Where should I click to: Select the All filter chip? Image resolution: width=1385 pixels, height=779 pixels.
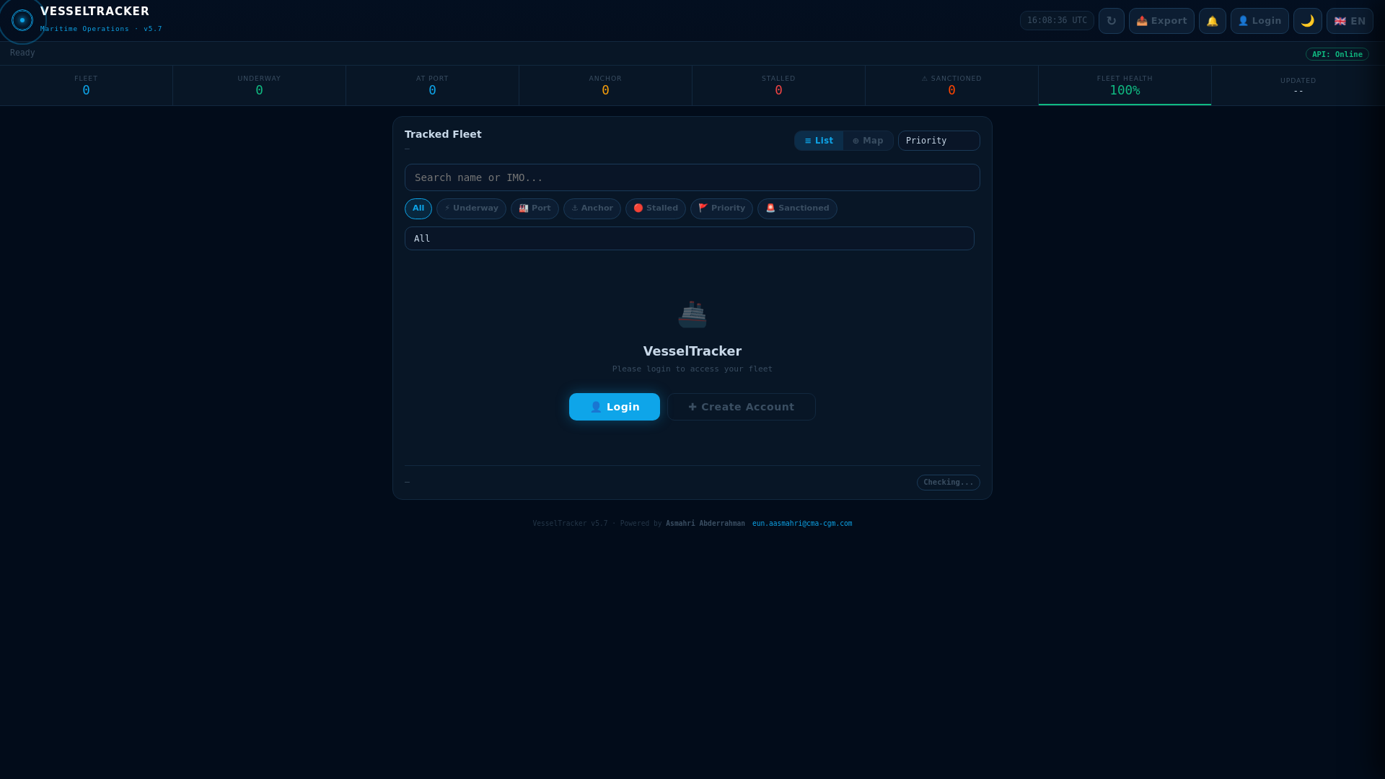(x=418, y=208)
